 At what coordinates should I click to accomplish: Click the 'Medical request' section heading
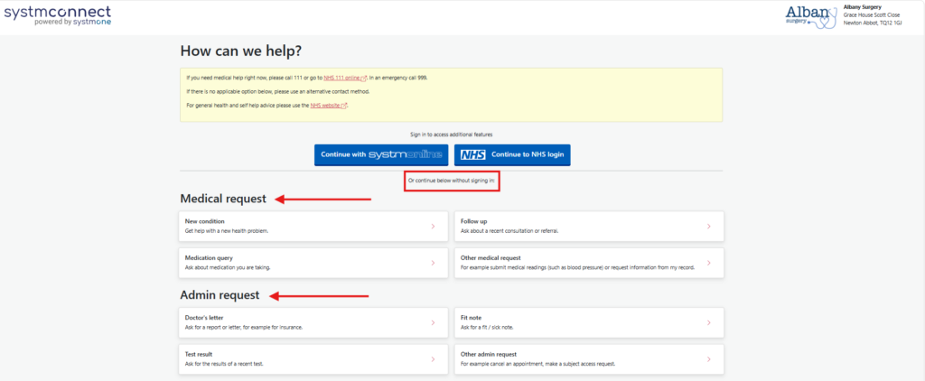(x=223, y=199)
